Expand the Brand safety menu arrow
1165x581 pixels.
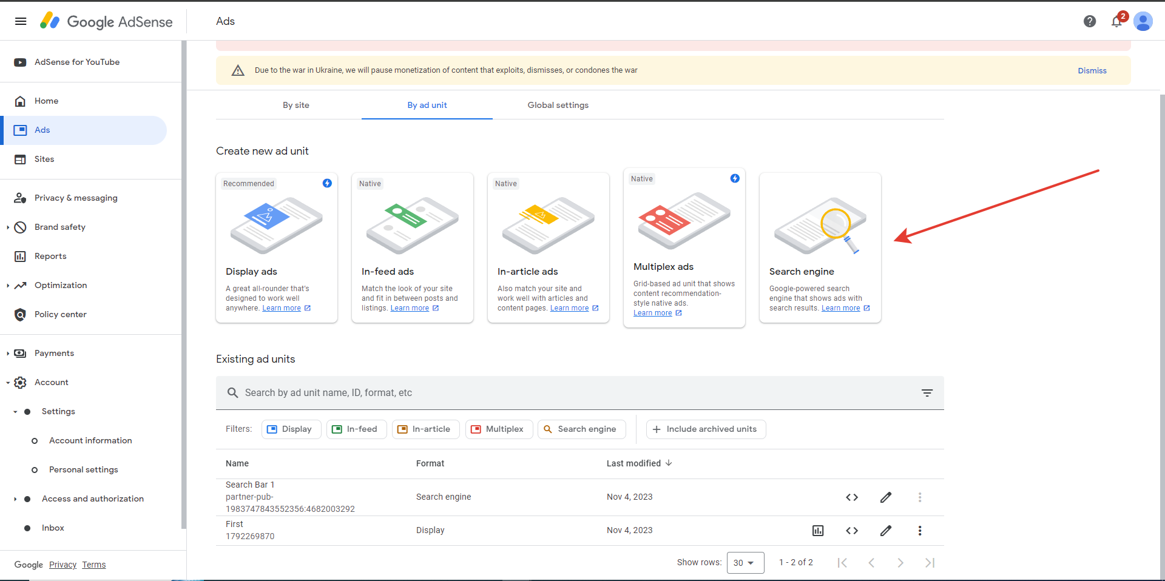click(x=8, y=227)
